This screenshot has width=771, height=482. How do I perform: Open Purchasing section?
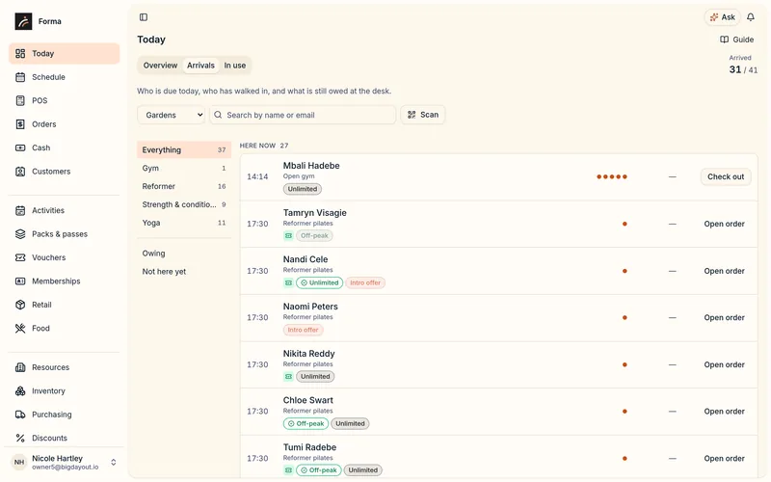click(64, 415)
